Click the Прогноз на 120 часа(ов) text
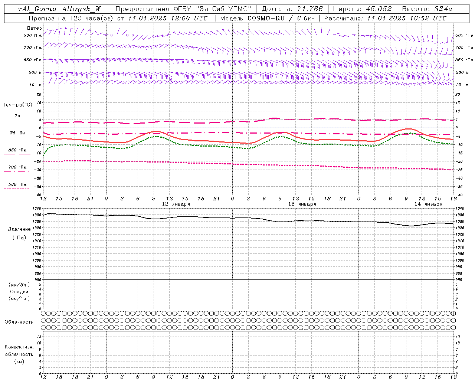Screen dimensions: 475x380 pyautogui.click(x=71, y=18)
